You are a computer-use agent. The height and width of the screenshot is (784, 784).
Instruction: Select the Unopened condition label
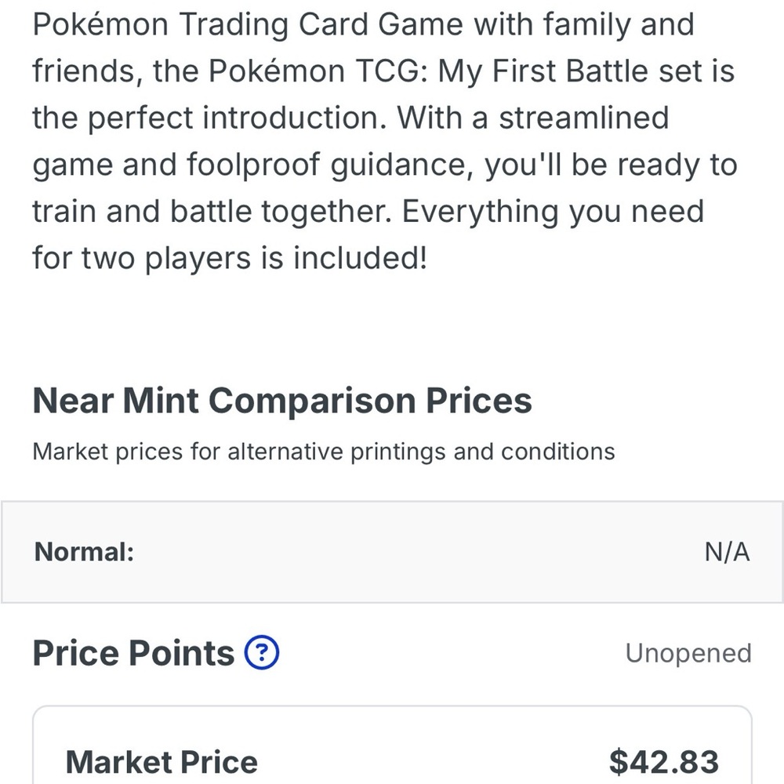coord(688,654)
